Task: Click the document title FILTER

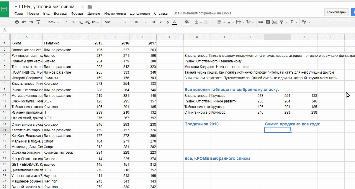Action: click(x=45, y=6)
